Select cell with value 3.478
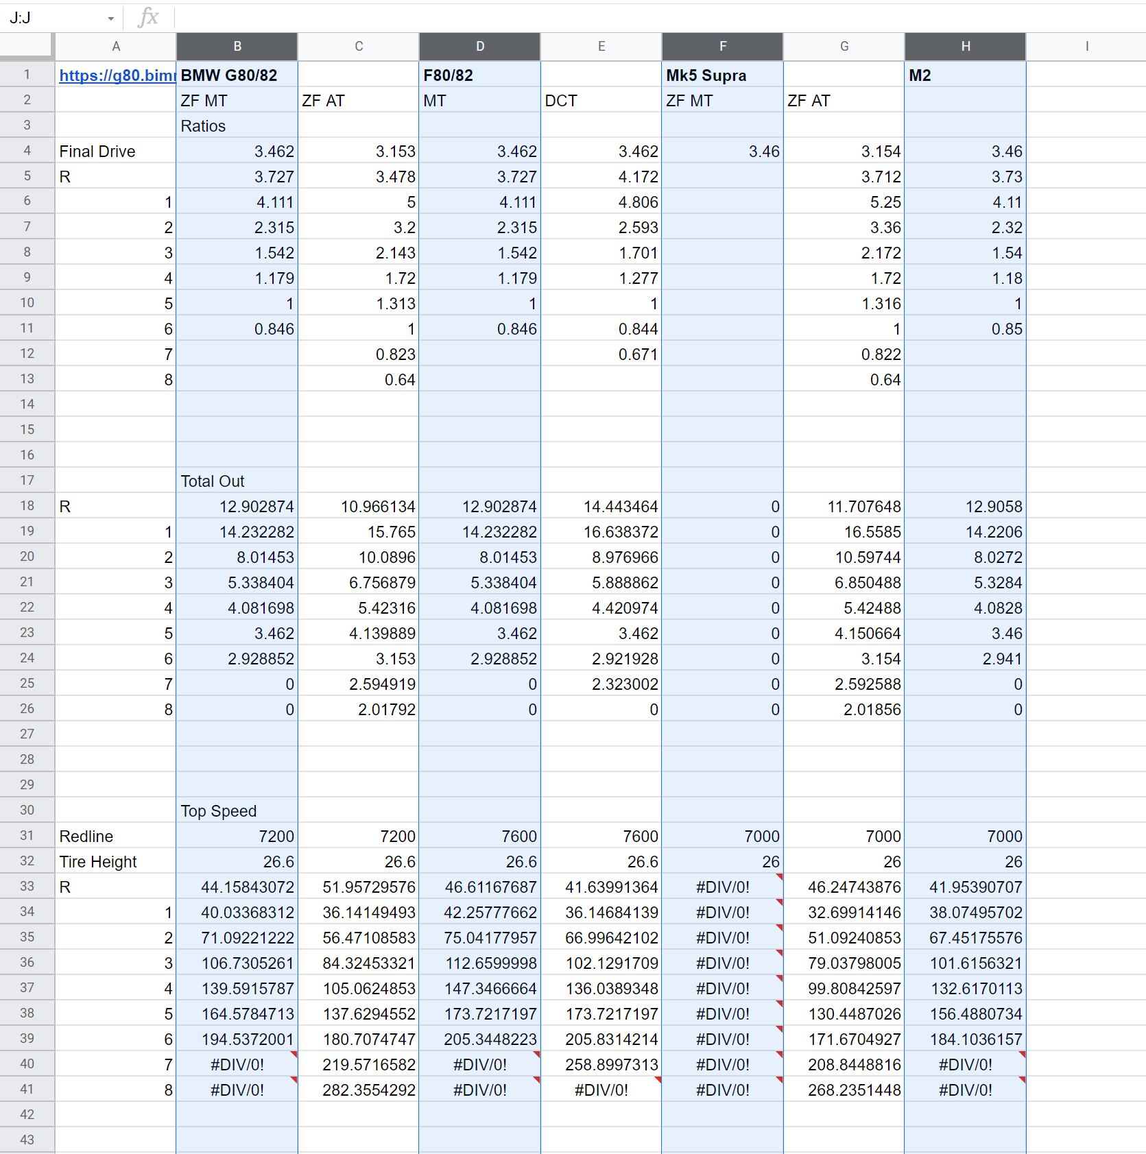 coord(359,176)
